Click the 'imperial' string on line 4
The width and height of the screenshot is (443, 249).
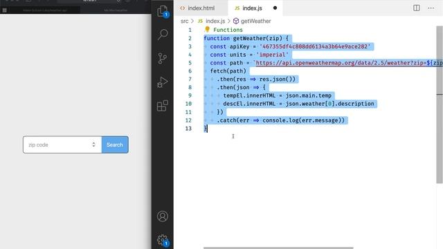tap(272, 55)
